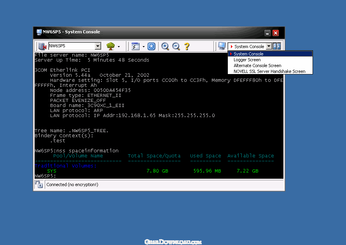The width and height of the screenshot is (346, 245).
Task: Click the 'Available Space' column header
Action: (x=251, y=156)
